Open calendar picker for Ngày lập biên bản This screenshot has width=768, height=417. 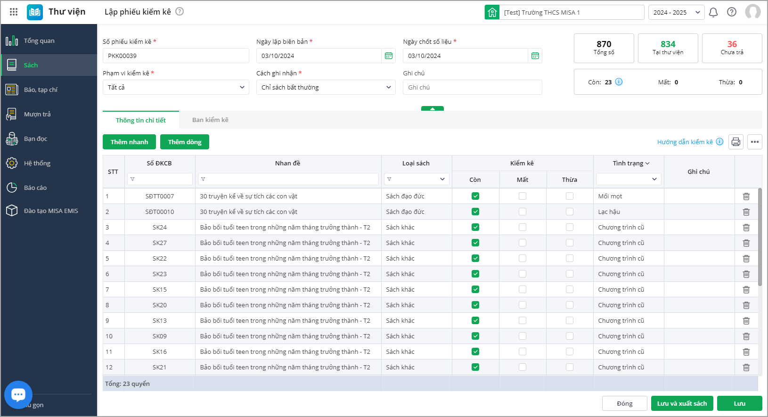tap(389, 56)
